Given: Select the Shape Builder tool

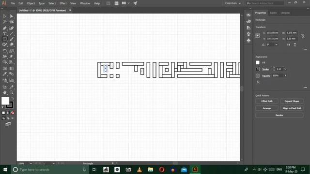Looking at the screenshot, I should [x=5, y=62].
